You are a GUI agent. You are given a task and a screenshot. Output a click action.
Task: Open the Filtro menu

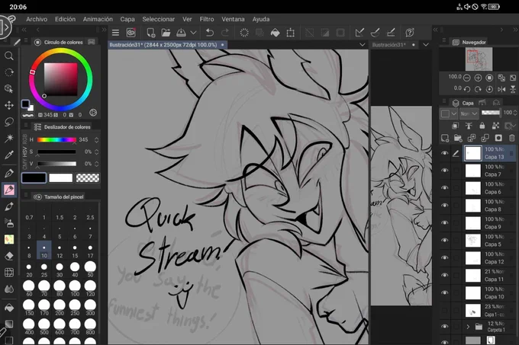tap(207, 19)
